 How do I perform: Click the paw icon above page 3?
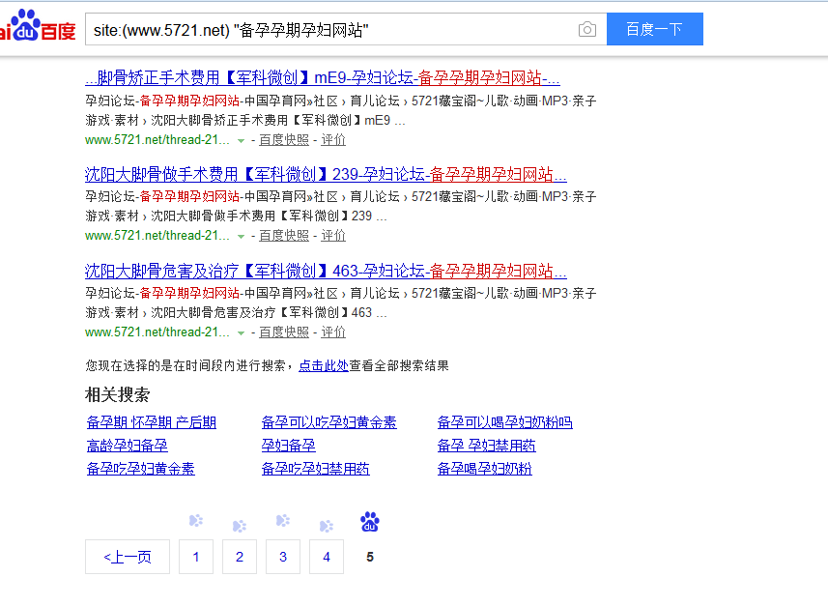pos(283,521)
